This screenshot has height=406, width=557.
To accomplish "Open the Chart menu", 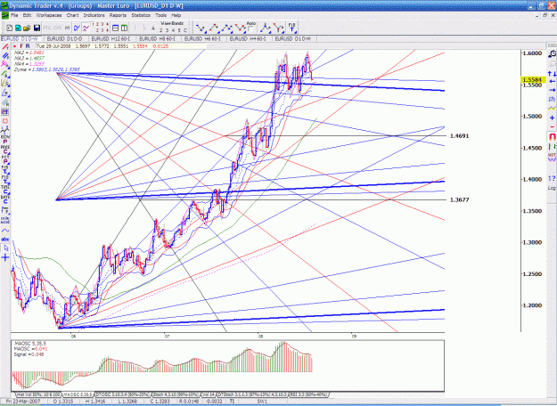I will 72,15.
